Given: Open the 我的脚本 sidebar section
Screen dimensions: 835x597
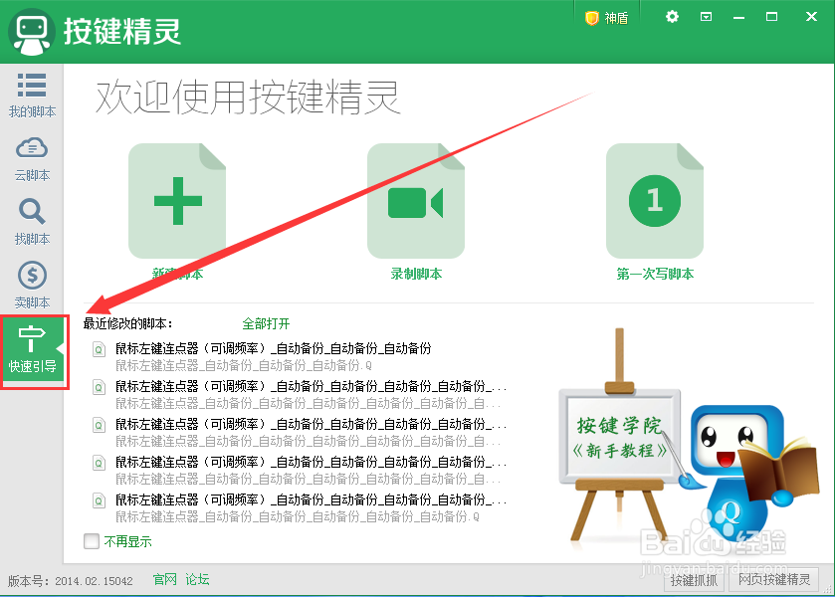Looking at the screenshot, I should pyautogui.click(x=32, y=96).
